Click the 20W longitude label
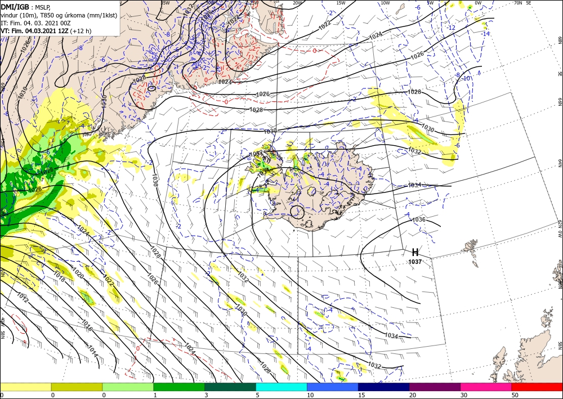 [x=297, y=3]
